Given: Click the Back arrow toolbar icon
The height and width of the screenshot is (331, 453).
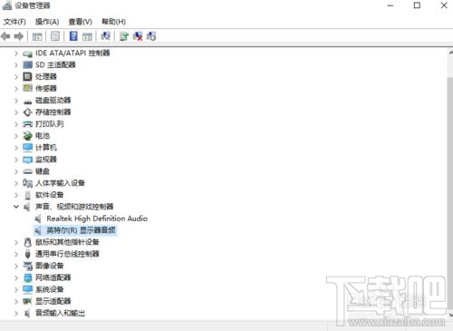Looking at the screenshot, I should tap(5, 36).
